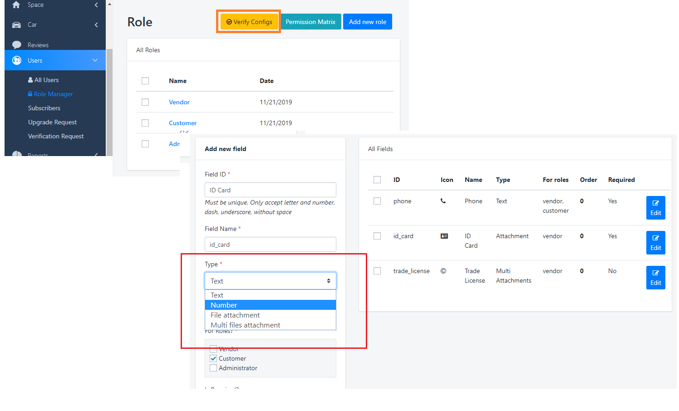Screen dimensions: 679x411
Task: Click the lock icon beside Role Manager
Action: click(30, 94)
